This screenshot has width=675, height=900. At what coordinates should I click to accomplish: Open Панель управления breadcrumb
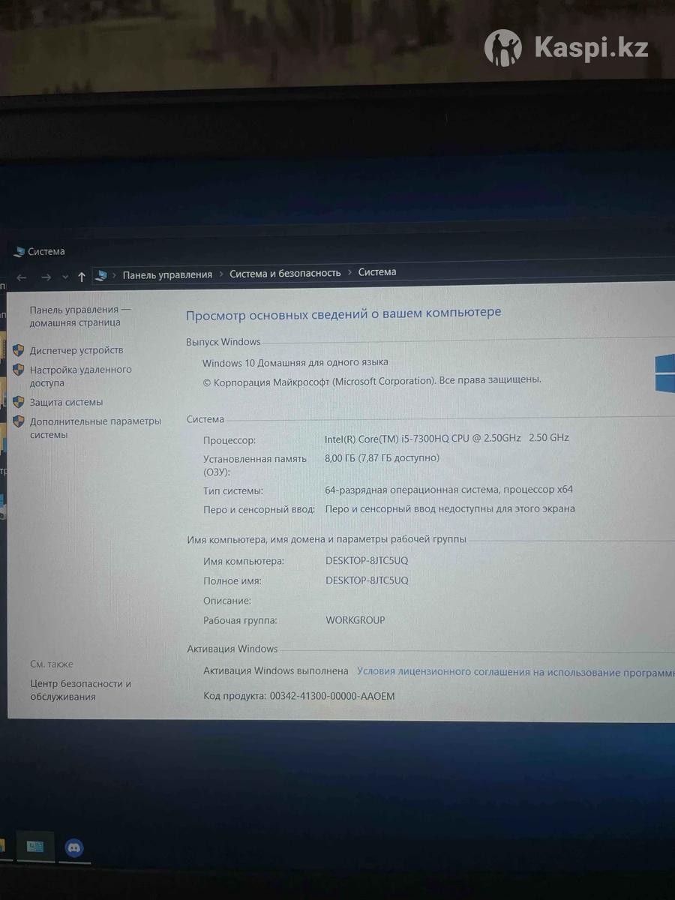click(167, 274)
